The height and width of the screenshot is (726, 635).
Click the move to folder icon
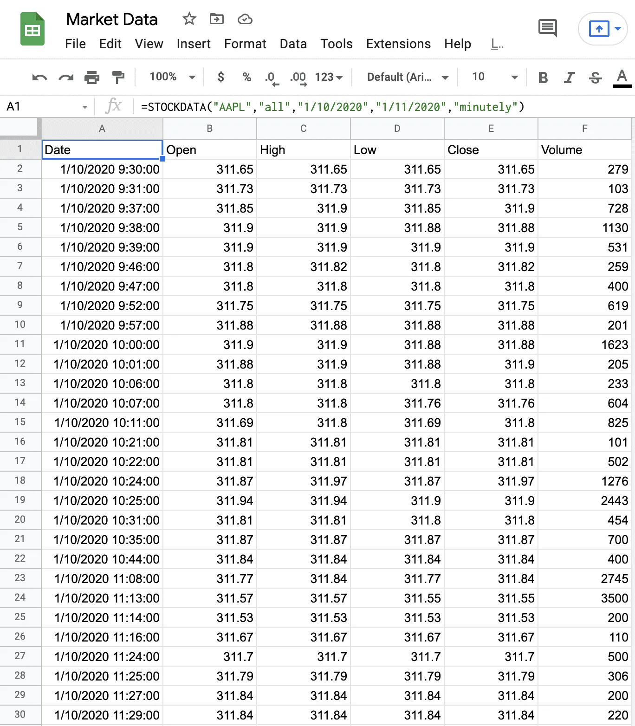(x=217, y=19)
